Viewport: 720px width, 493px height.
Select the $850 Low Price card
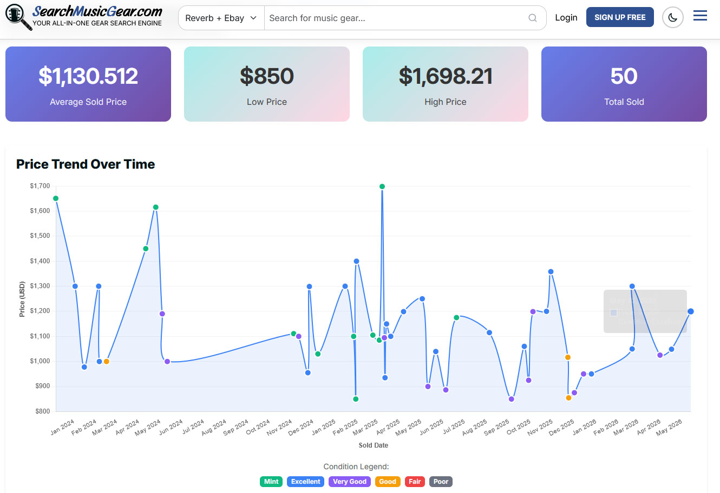coord(267,84)
